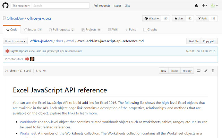Viewport: 222px width, 138px height.
Task: Edit this file with pencil icon
Action: 206,71
